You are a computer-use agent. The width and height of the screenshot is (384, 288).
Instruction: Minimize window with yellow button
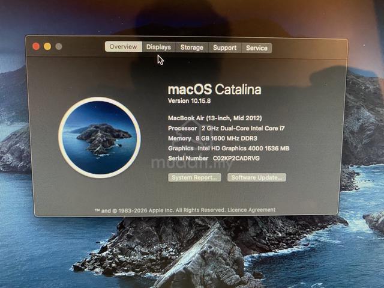(47, 46)
